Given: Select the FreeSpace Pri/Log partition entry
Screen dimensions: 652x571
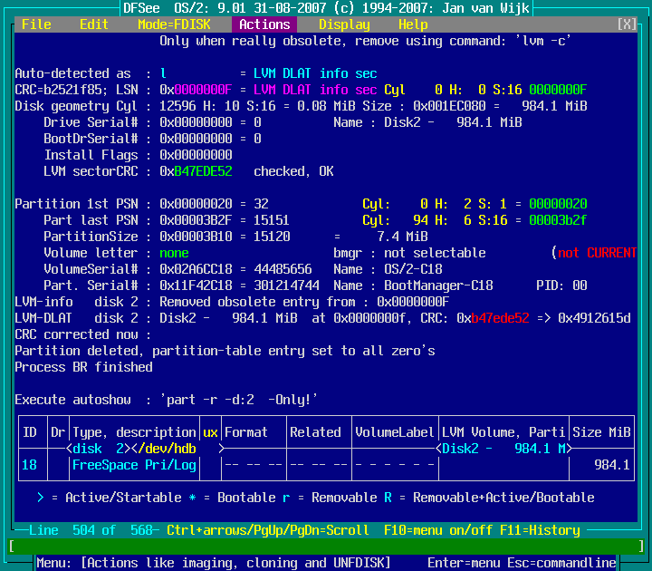Looking at the screenshot, I should pos(134,465).
